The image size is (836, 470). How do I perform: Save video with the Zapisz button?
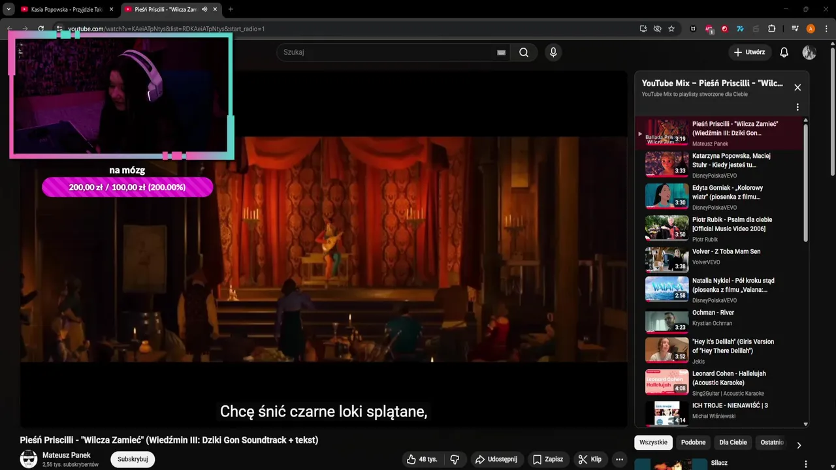click(547, 460)
